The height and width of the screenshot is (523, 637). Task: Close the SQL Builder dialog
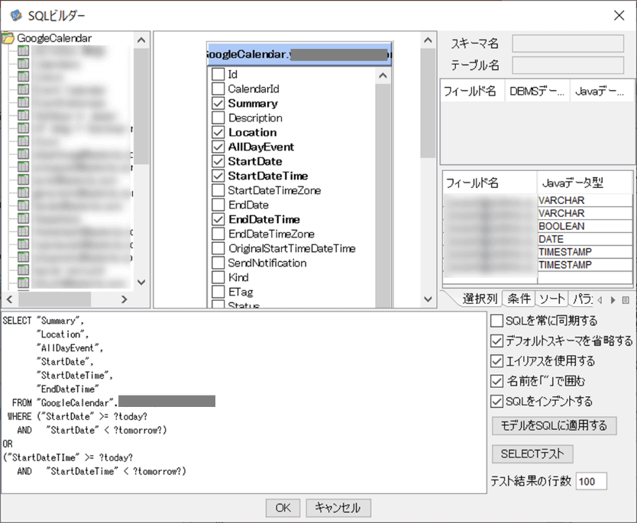(619, 15)
